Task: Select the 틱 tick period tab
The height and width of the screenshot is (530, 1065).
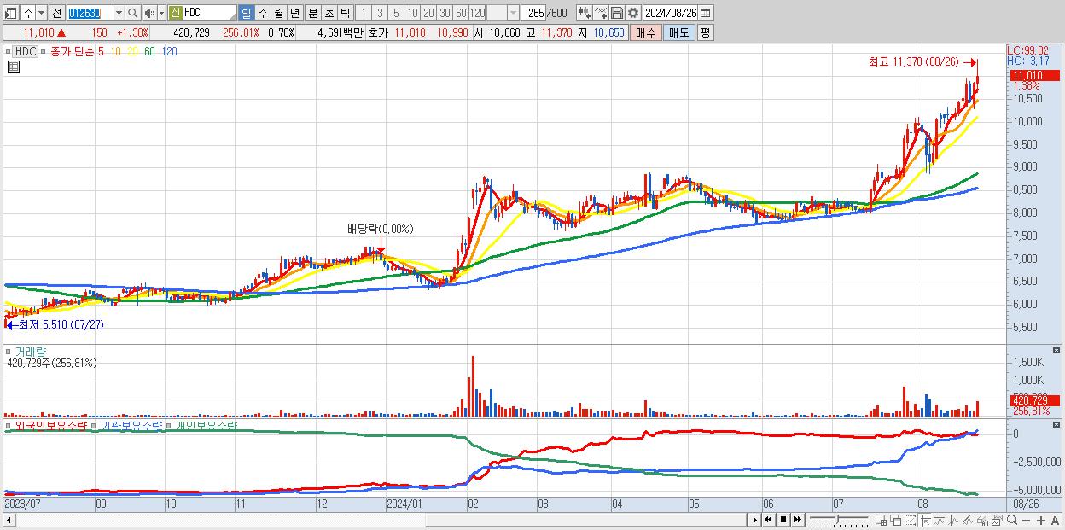Action: [345, 13]
